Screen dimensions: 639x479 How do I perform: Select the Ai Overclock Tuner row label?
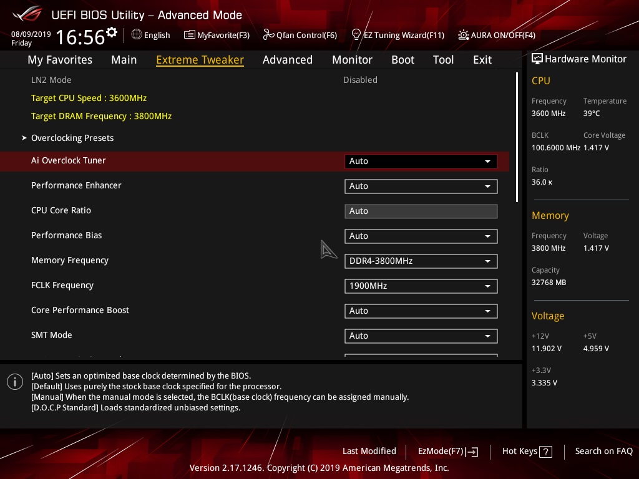[x=69, y=160]
